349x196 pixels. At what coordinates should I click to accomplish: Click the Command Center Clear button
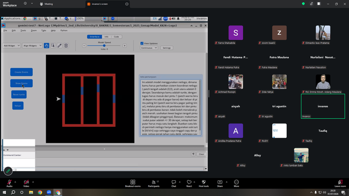201,154
